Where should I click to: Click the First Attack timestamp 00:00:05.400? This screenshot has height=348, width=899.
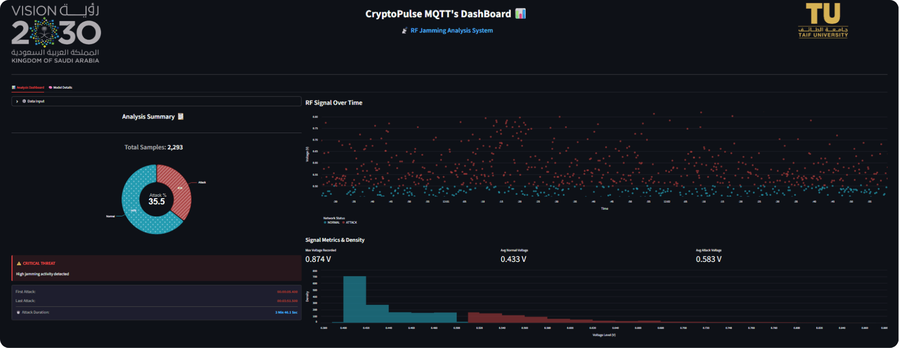pos(287,292)
